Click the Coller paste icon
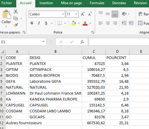149x129 pixels. 7,14
